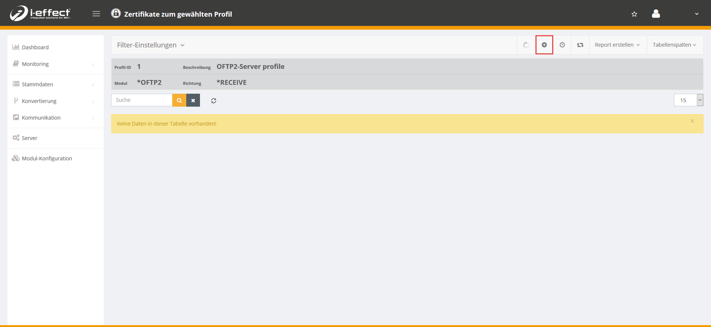Clear search with the X button
Screen dimensions: 711x327
(x=193, y=100)
